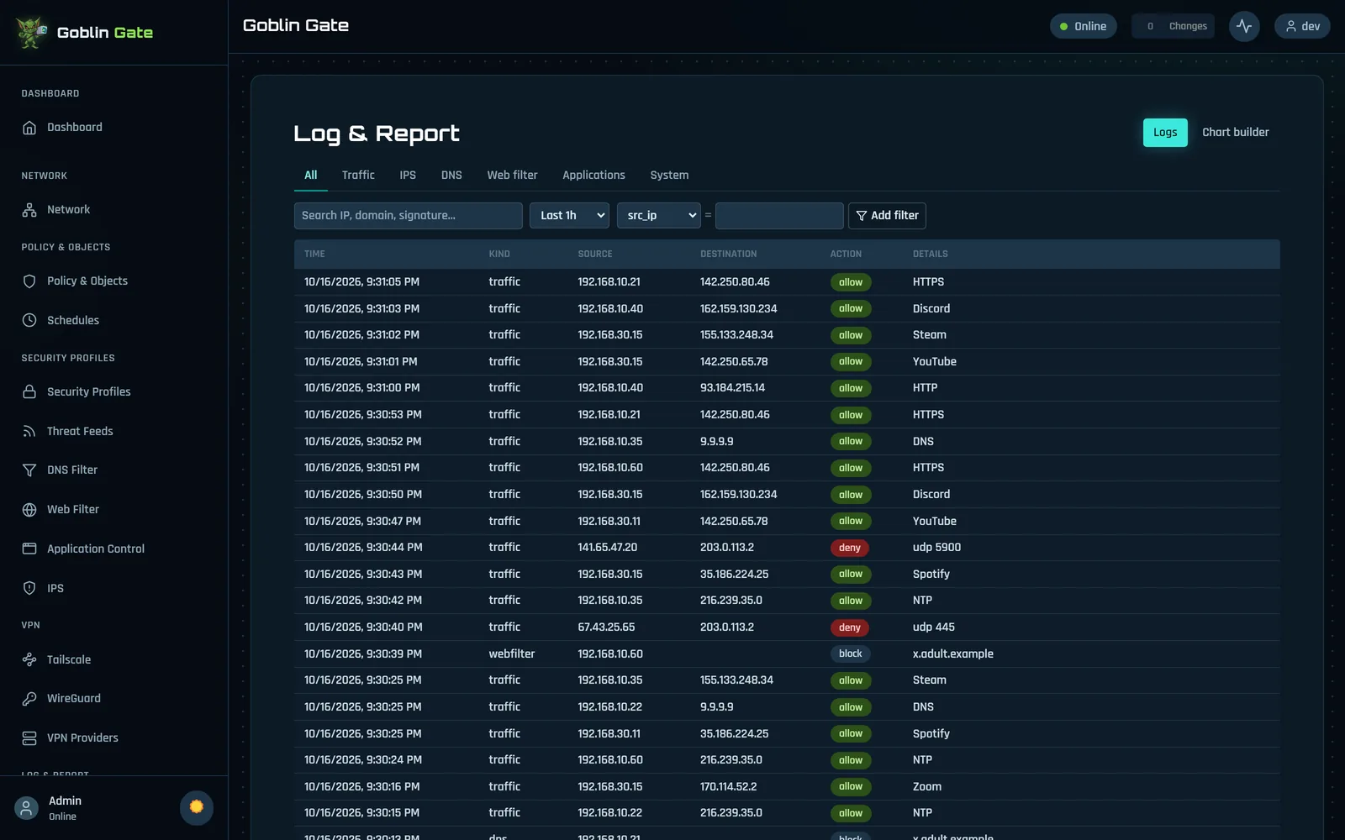Focus the Search IP, domain, signature field
Image resolution: width=1345 pixels, height=840 pixels.
(x=408, y=216)
